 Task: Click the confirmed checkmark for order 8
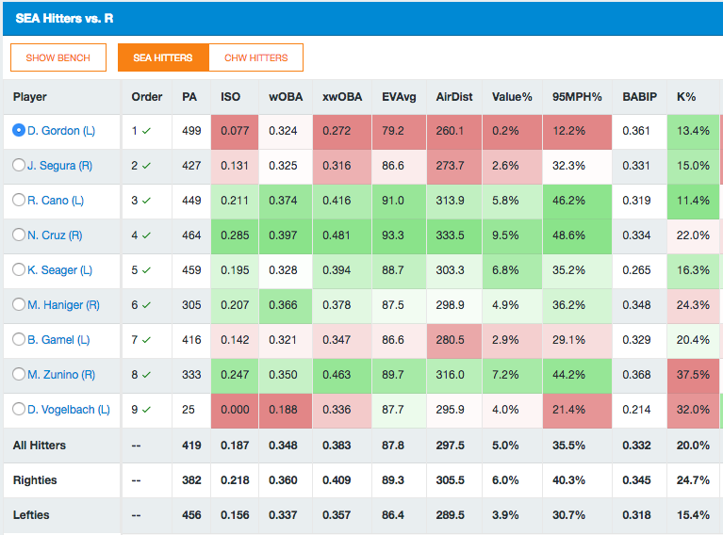coord(147,375)
